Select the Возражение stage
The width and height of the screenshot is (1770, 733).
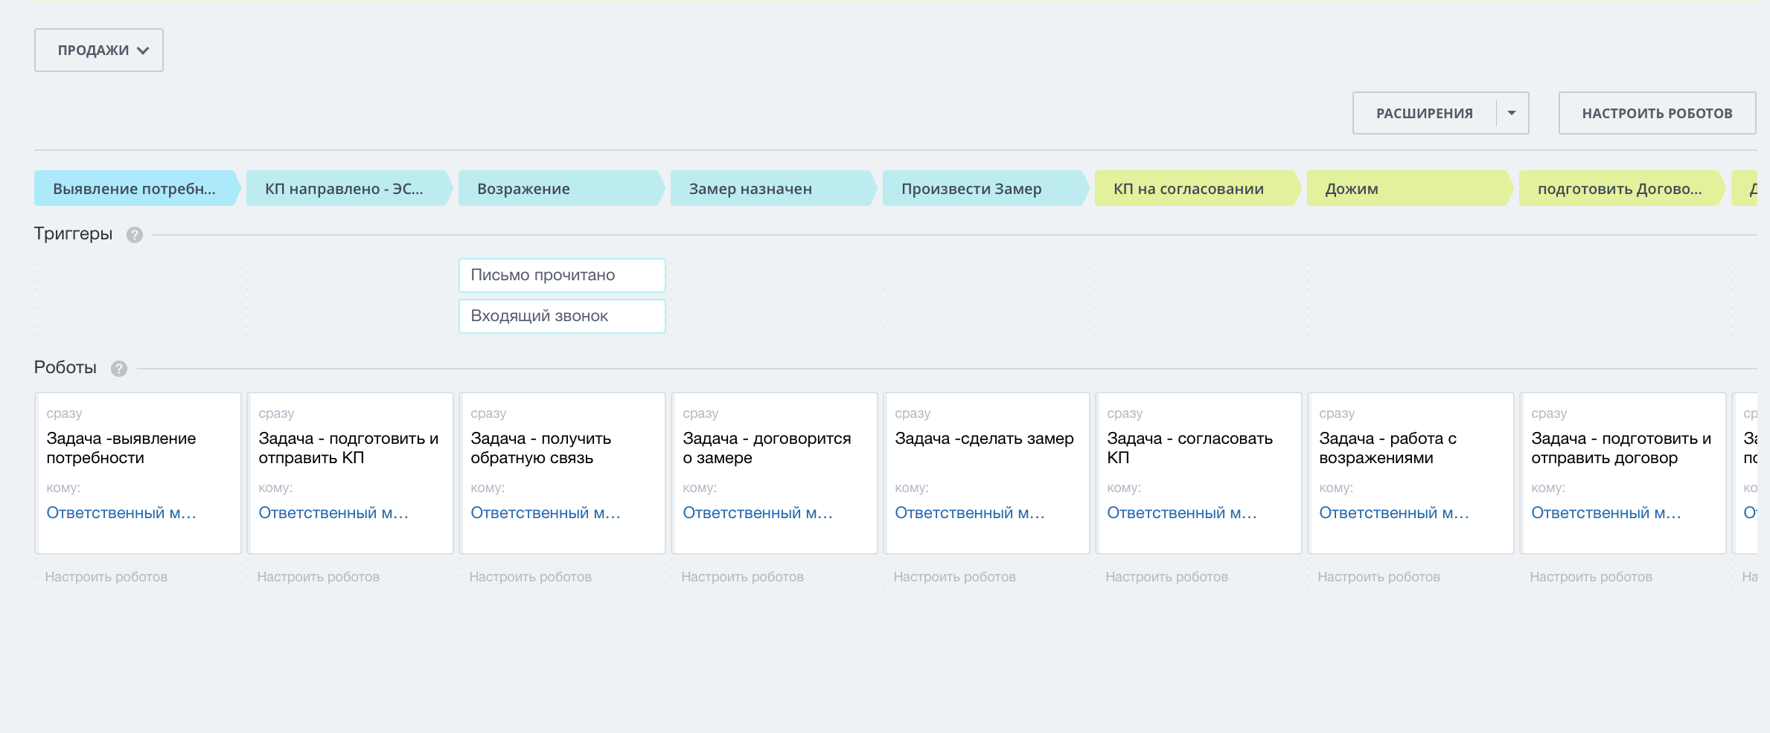point(559,189)
